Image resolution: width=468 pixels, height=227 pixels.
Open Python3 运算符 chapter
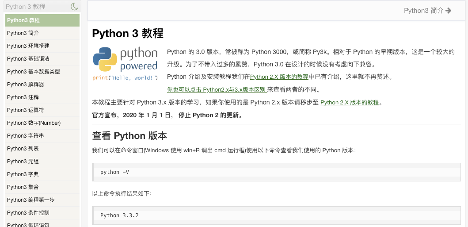pos(42,110)
